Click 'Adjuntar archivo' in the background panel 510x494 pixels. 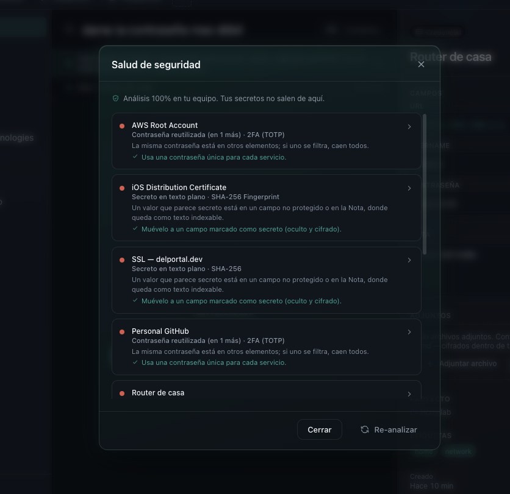pyautogui.click(x=468, y=364)
